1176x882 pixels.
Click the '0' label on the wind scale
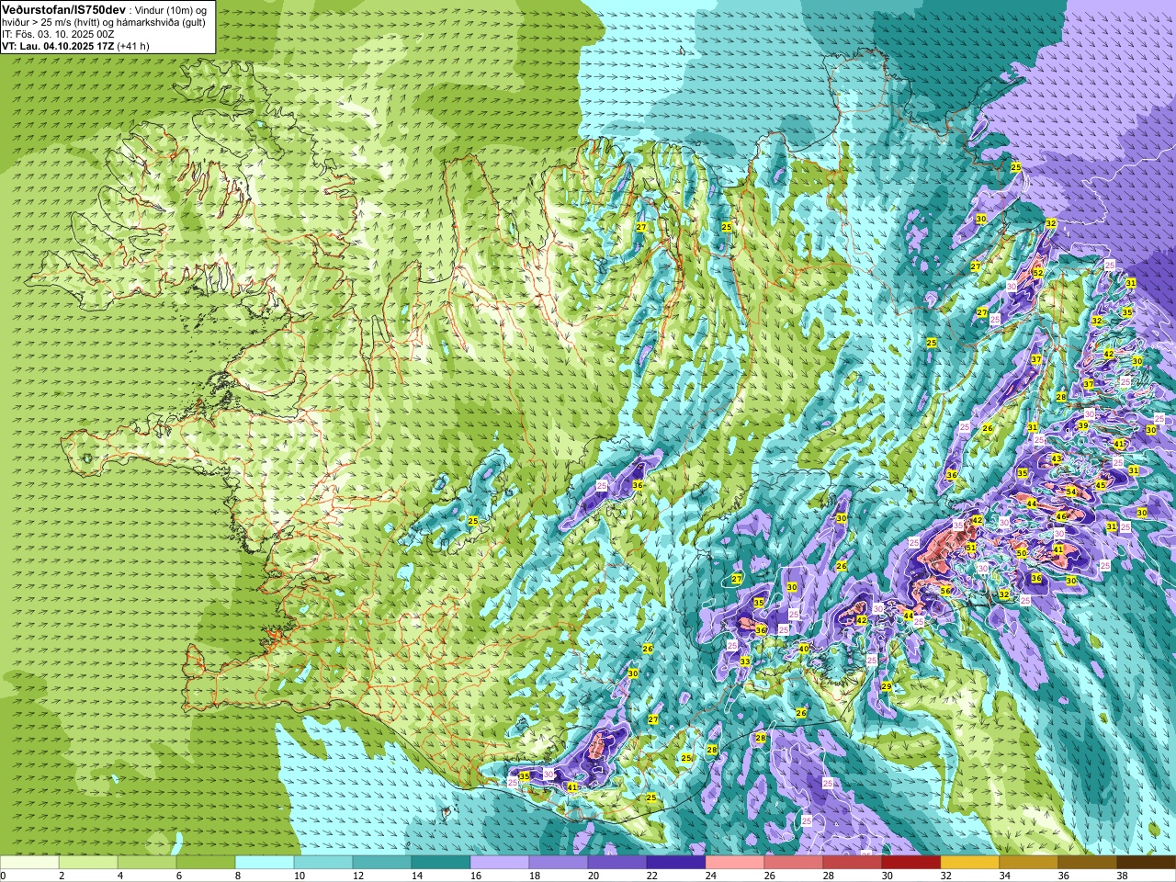[x=3, y=876]
